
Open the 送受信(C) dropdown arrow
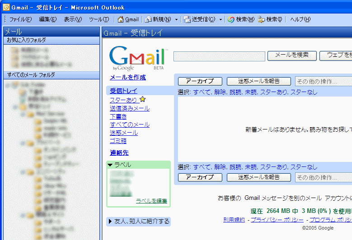(x=221, y=20)
